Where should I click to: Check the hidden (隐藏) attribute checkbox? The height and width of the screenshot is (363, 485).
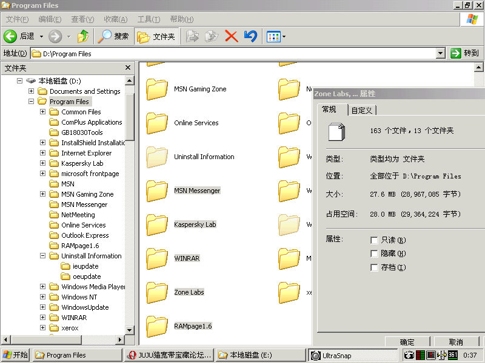coord(374,253)
